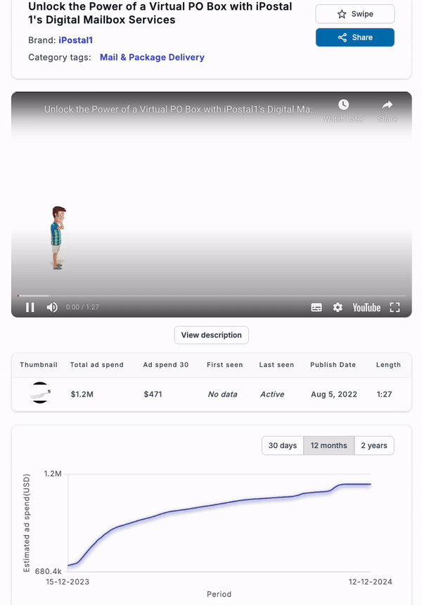The image size is (422, 605).
Task: Click the Last seen column header
Action: click(x=276, y=365)
